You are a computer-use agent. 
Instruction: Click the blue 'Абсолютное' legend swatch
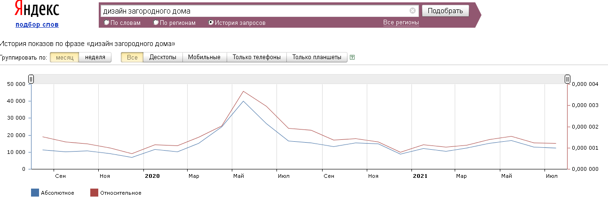[35, 192]
